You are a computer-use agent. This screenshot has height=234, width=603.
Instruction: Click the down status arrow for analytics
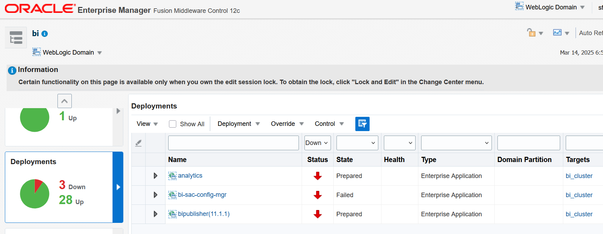tap(317, 176)
